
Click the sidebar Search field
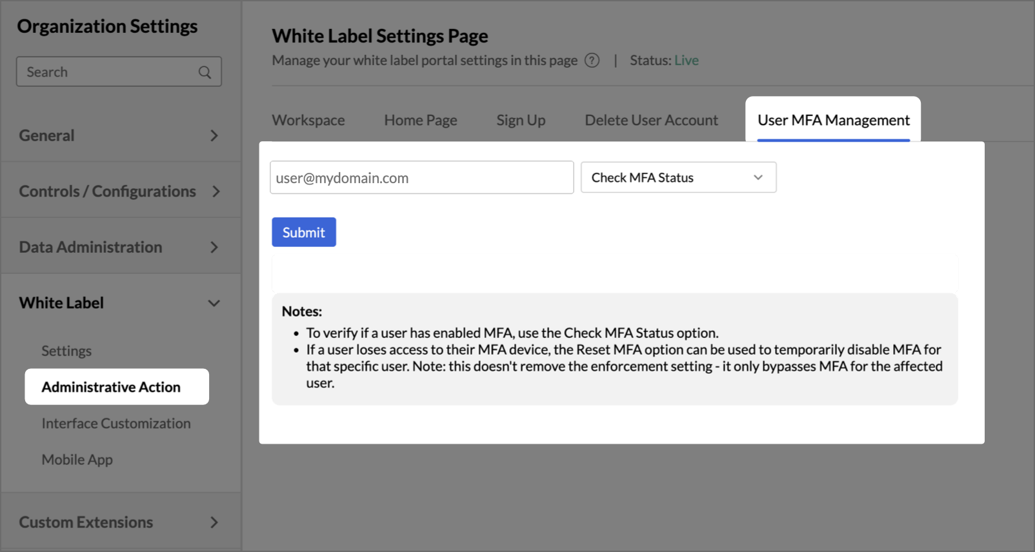click(106, 72)
